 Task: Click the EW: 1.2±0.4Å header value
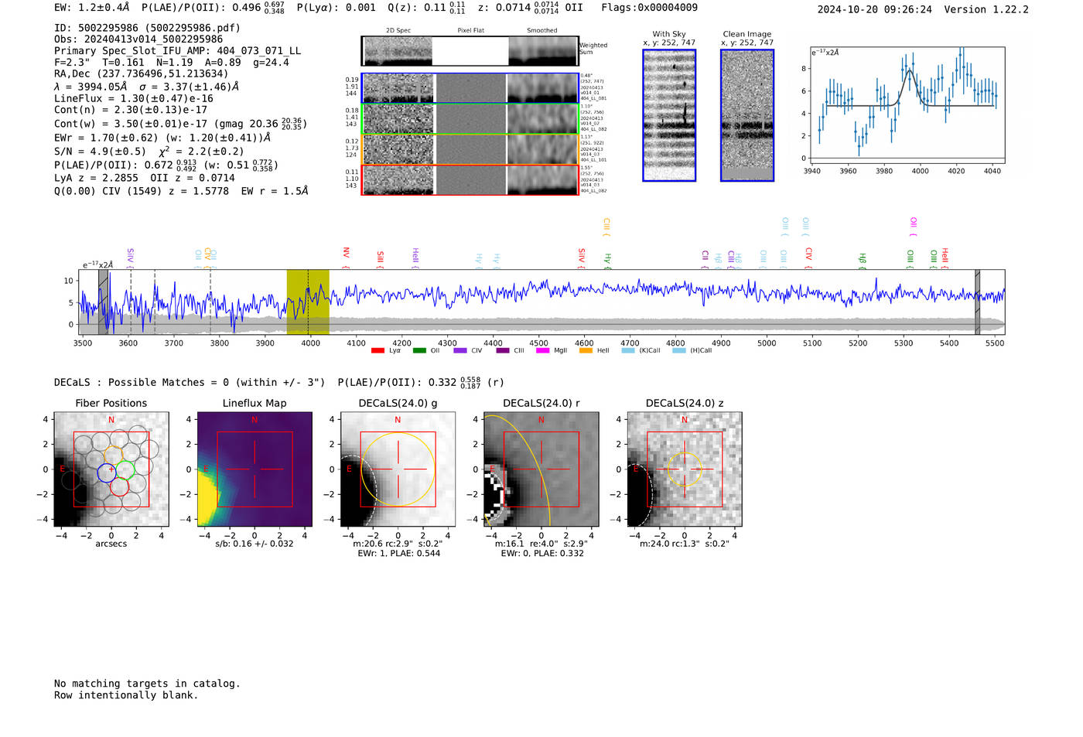coord(91,8)
